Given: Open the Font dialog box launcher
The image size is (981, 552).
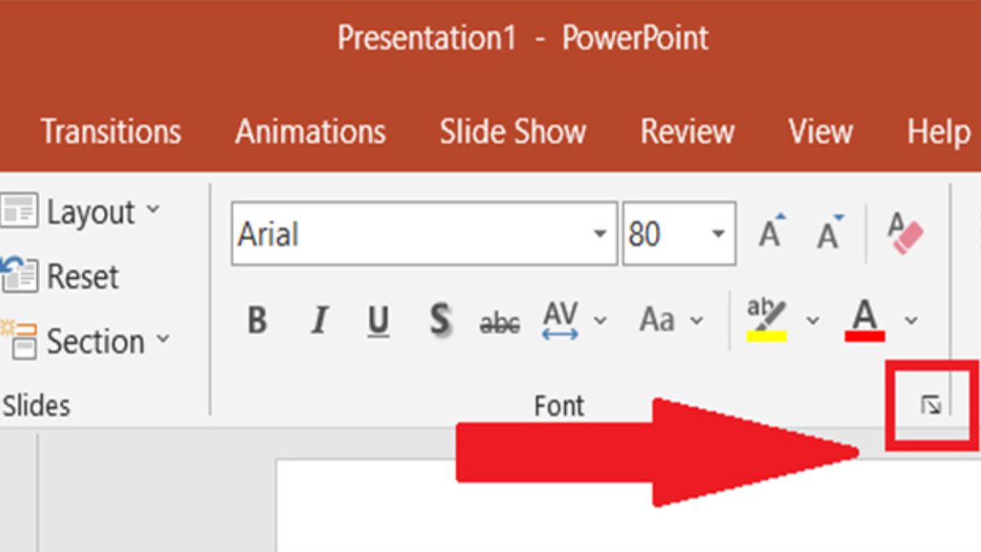Looking at the screenshot, I should click(x=931, y=404).
